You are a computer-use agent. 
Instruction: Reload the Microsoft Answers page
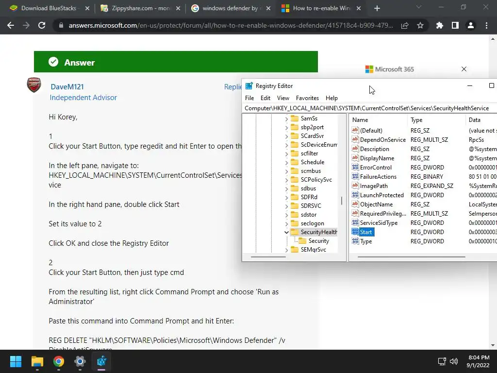pos(42,25)
